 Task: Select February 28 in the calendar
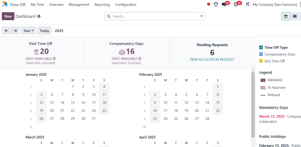tap(207, 118)
